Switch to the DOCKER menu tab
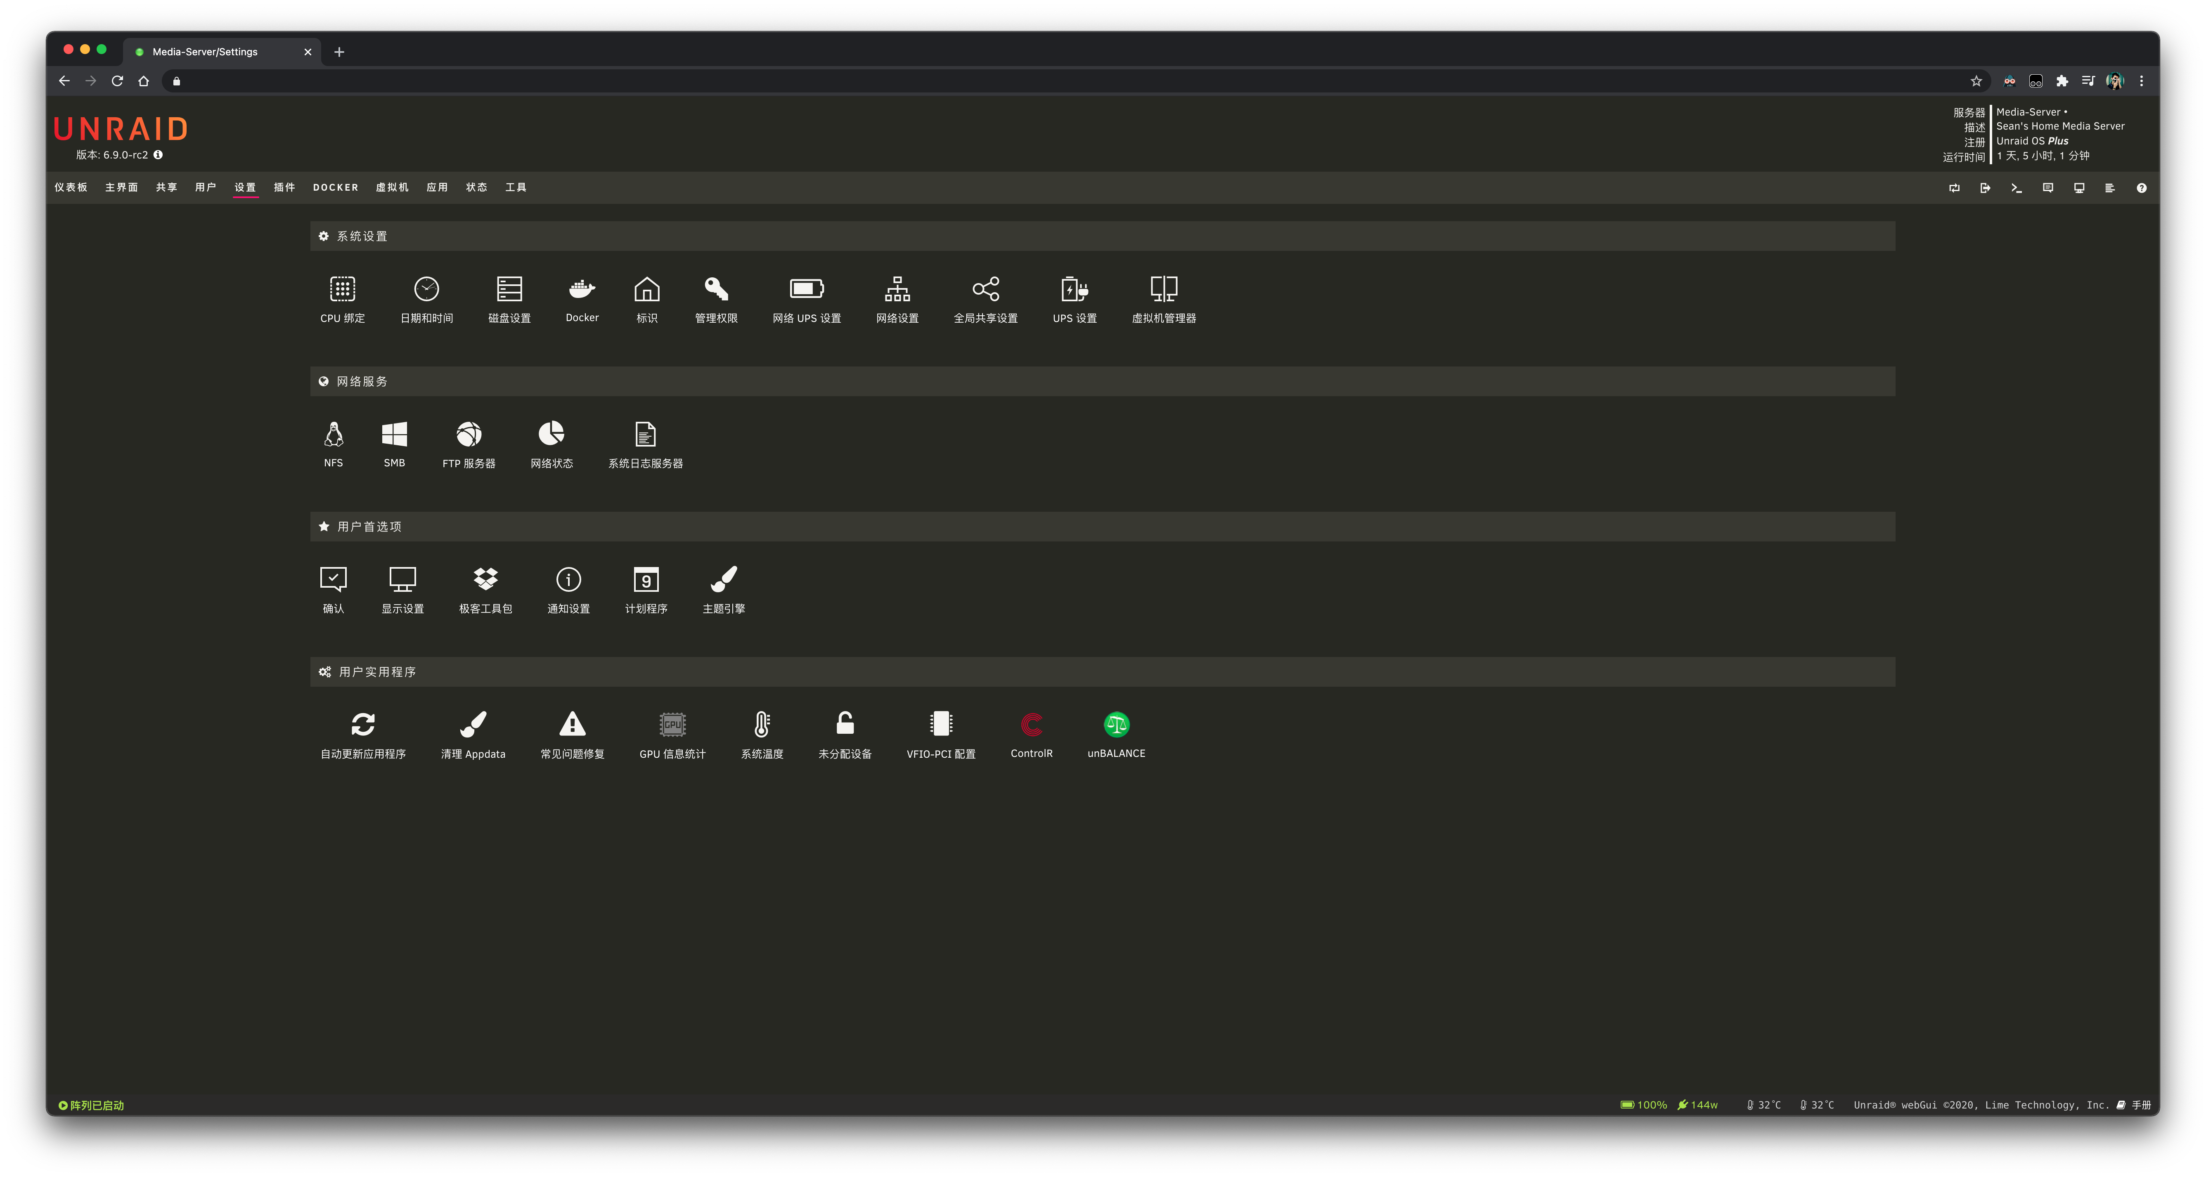 (x=335, y=187)
